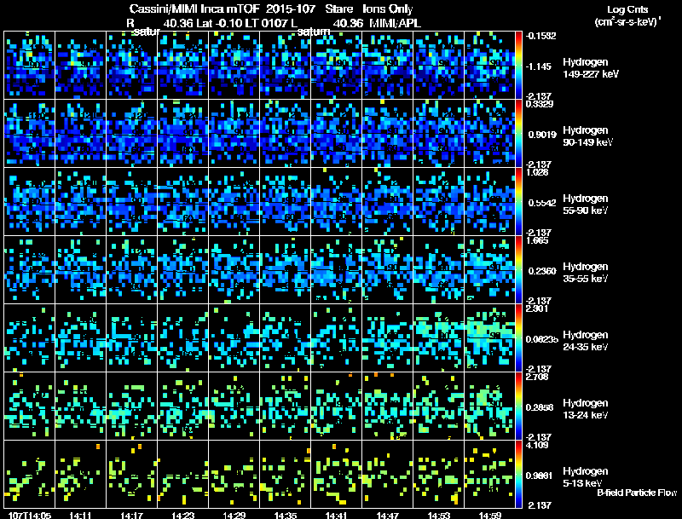Open the 35-55 keV panel at 14:29

pos(234,269)
